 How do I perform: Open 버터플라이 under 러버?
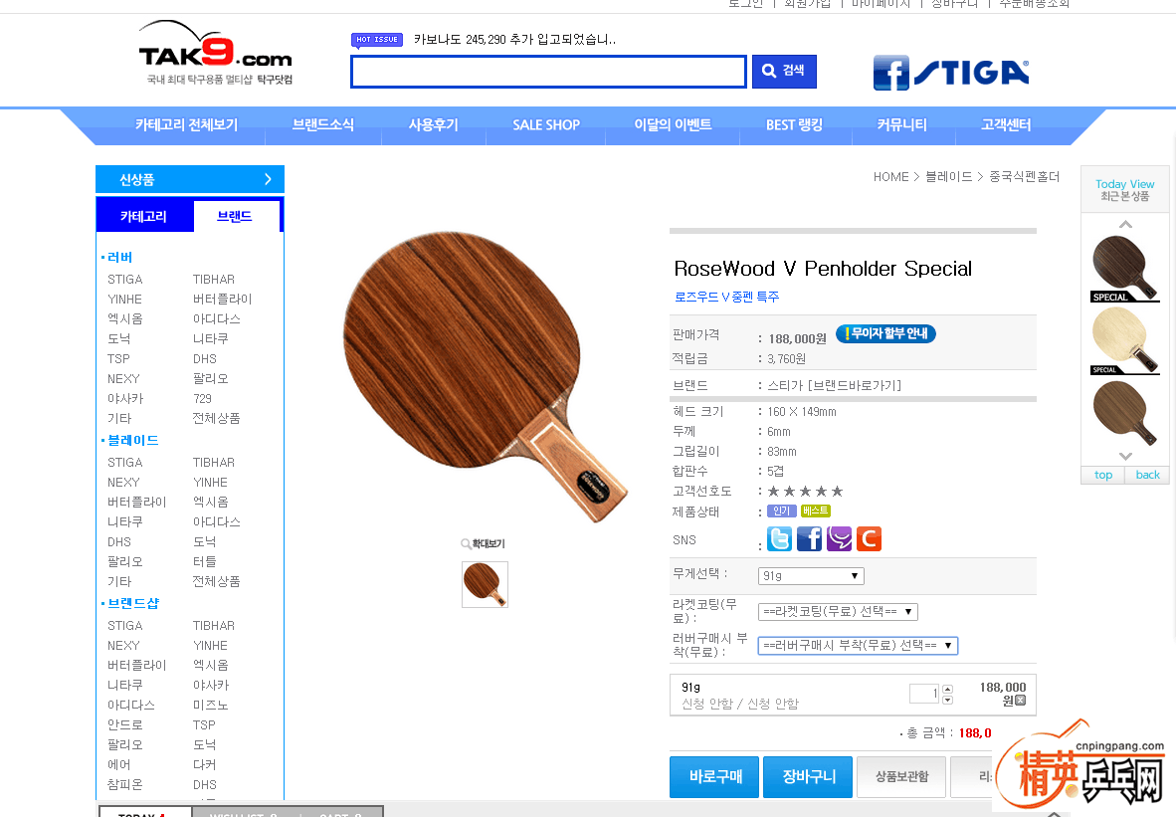[222, 299]
